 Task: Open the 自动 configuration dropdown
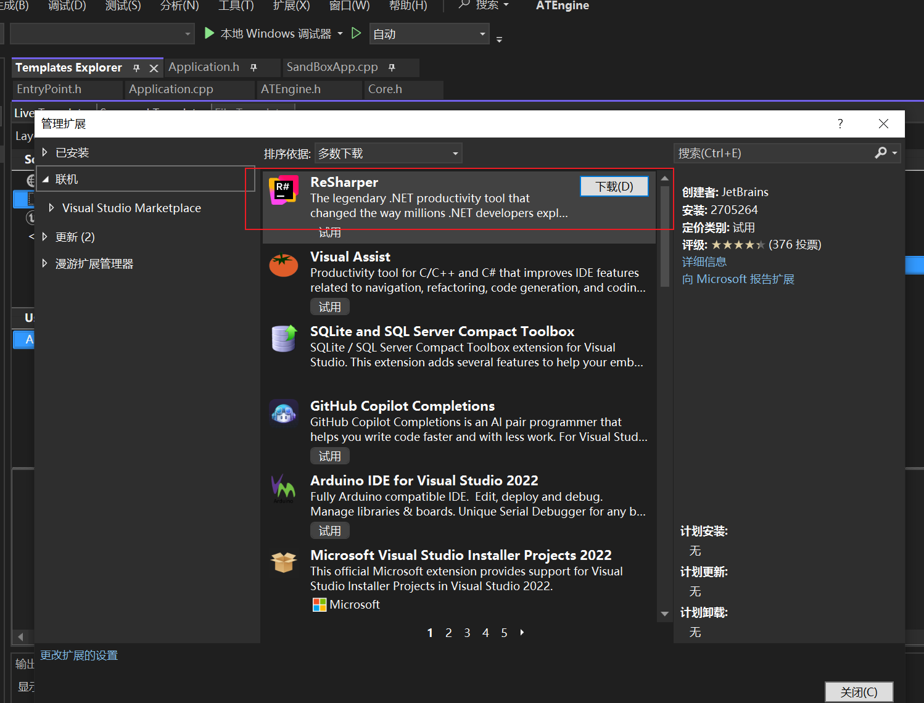coord(429,34)
